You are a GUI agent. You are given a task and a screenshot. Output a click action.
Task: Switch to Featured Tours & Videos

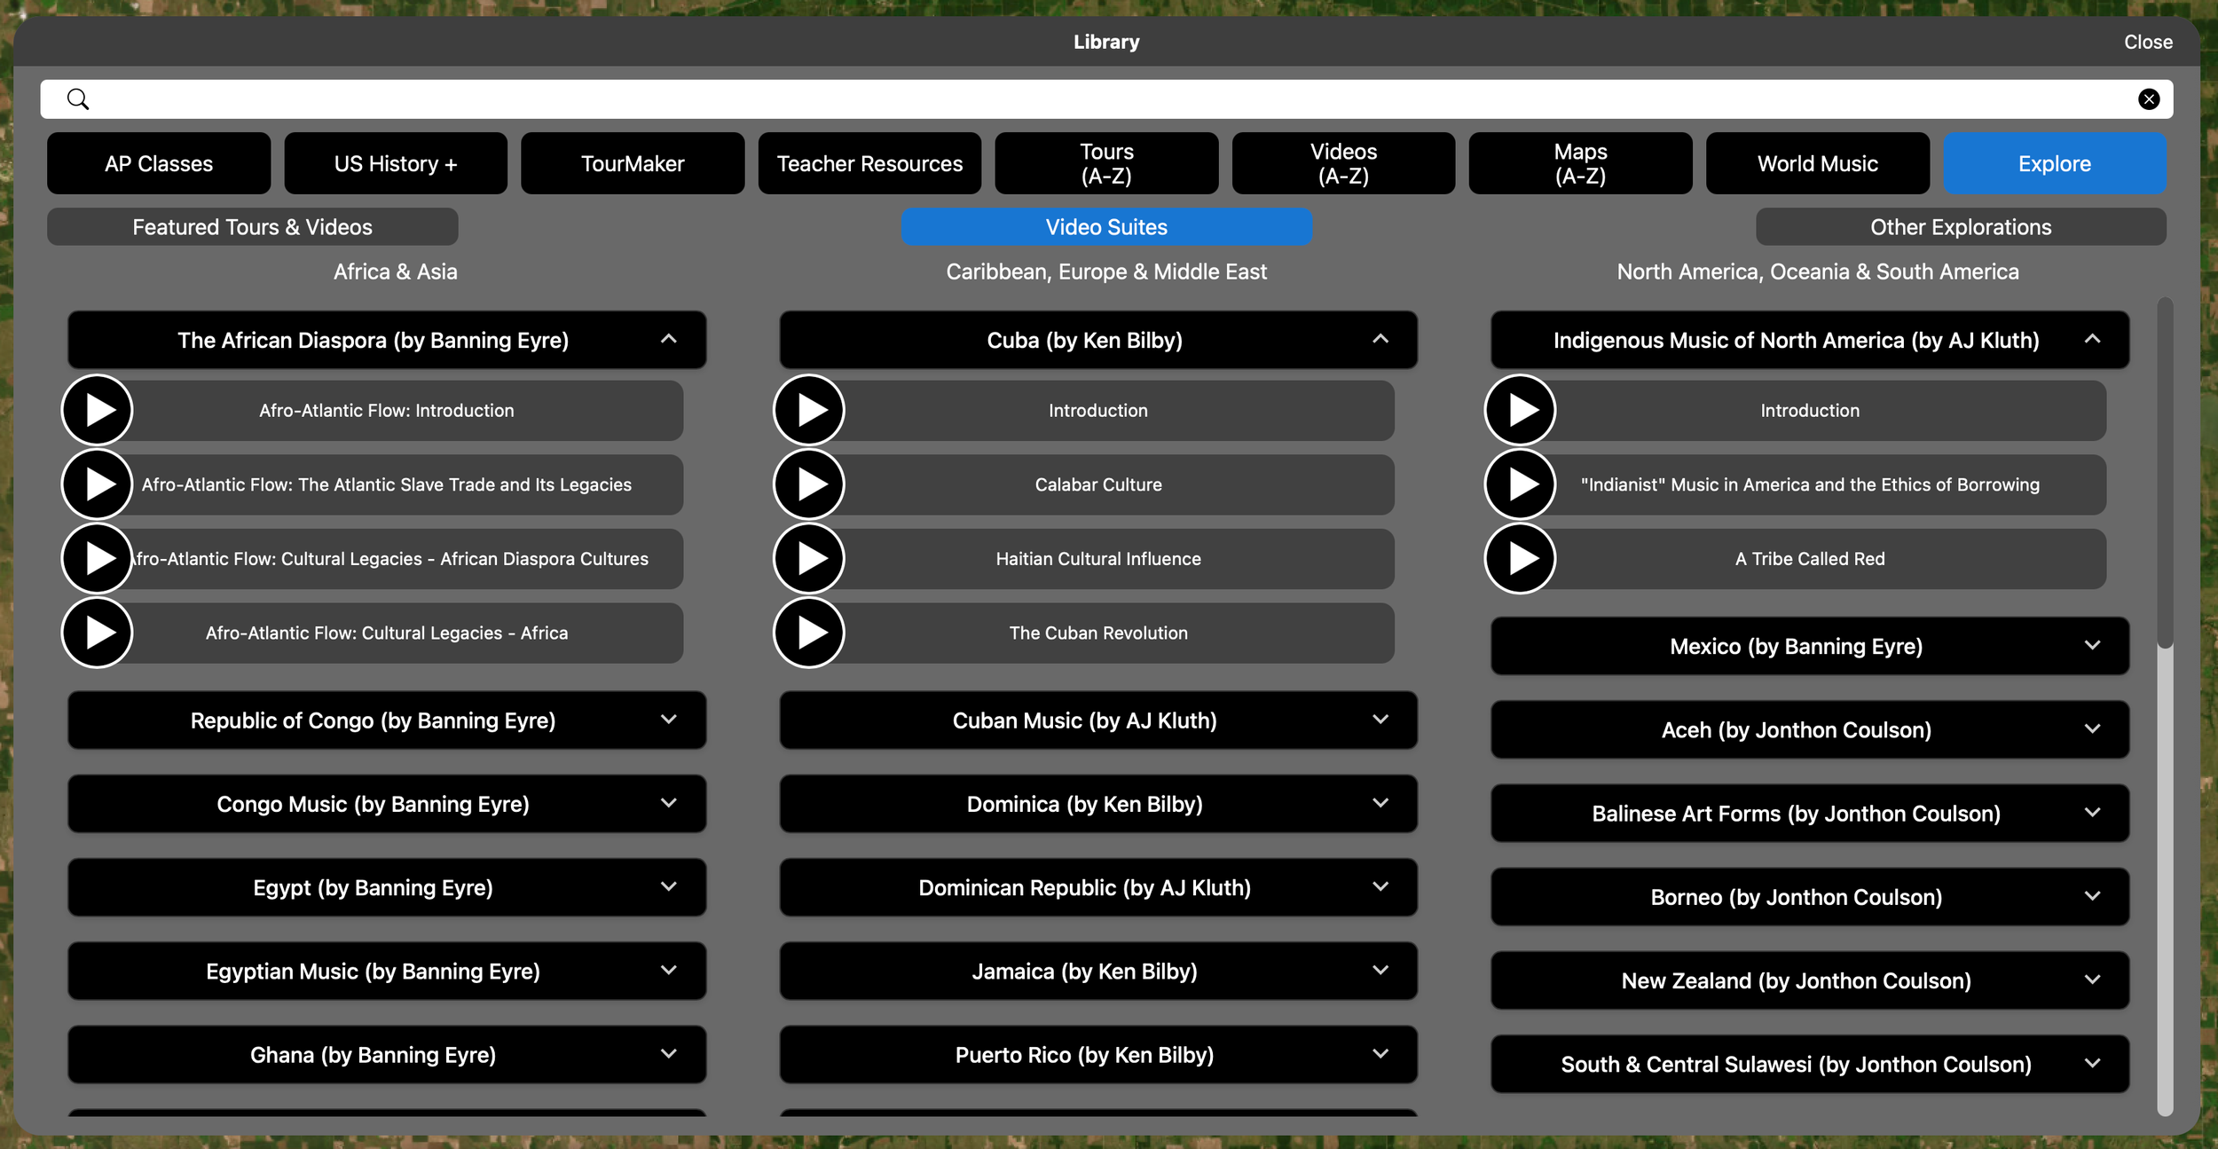tap(252, 227)
